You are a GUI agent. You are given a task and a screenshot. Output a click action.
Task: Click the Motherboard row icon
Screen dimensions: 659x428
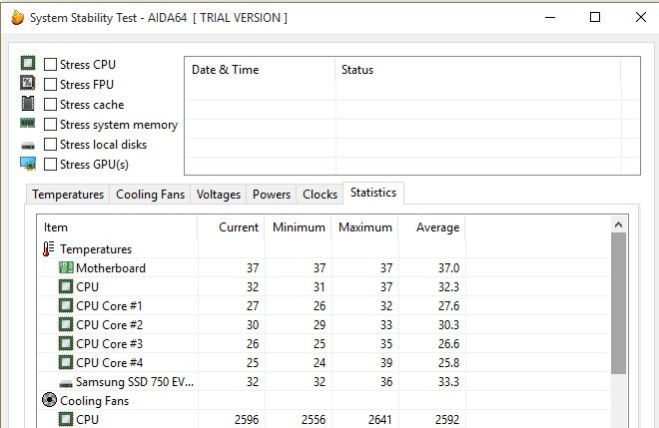pyautogui.click(x=66, y=267)
